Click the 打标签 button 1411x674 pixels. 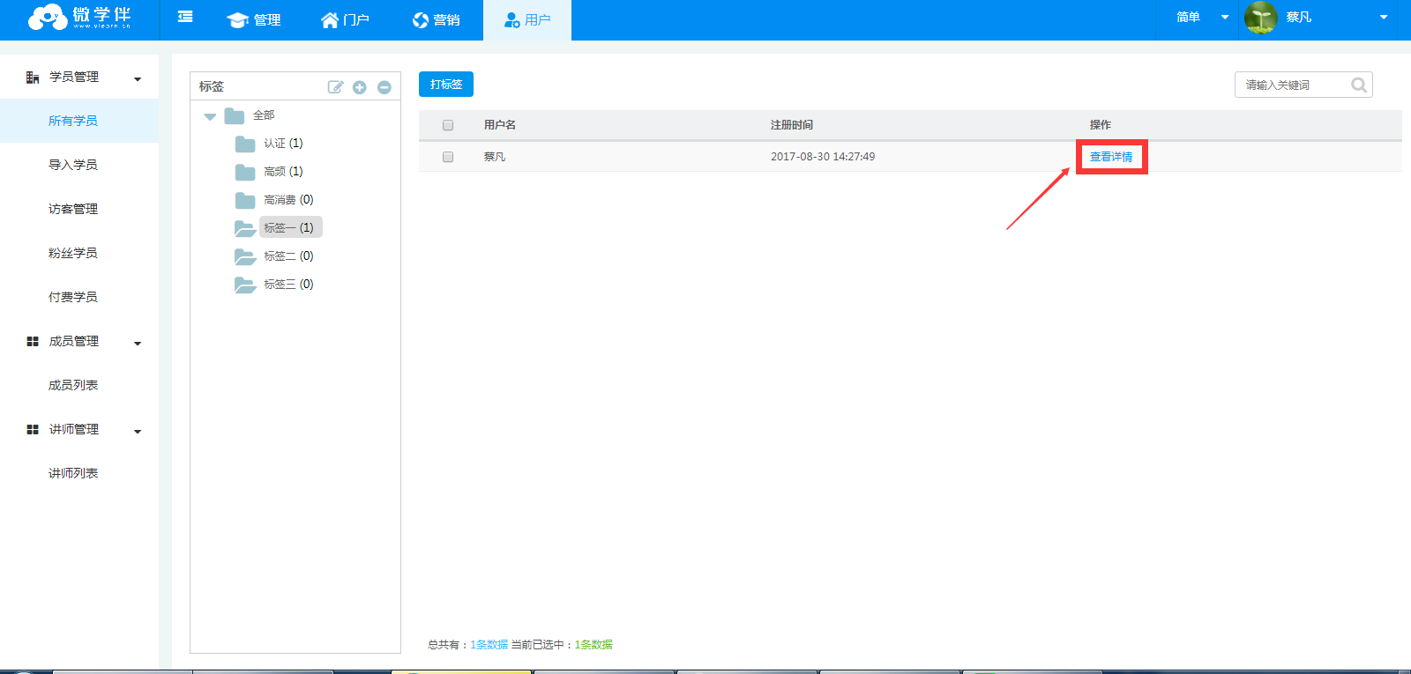[446, 85]
